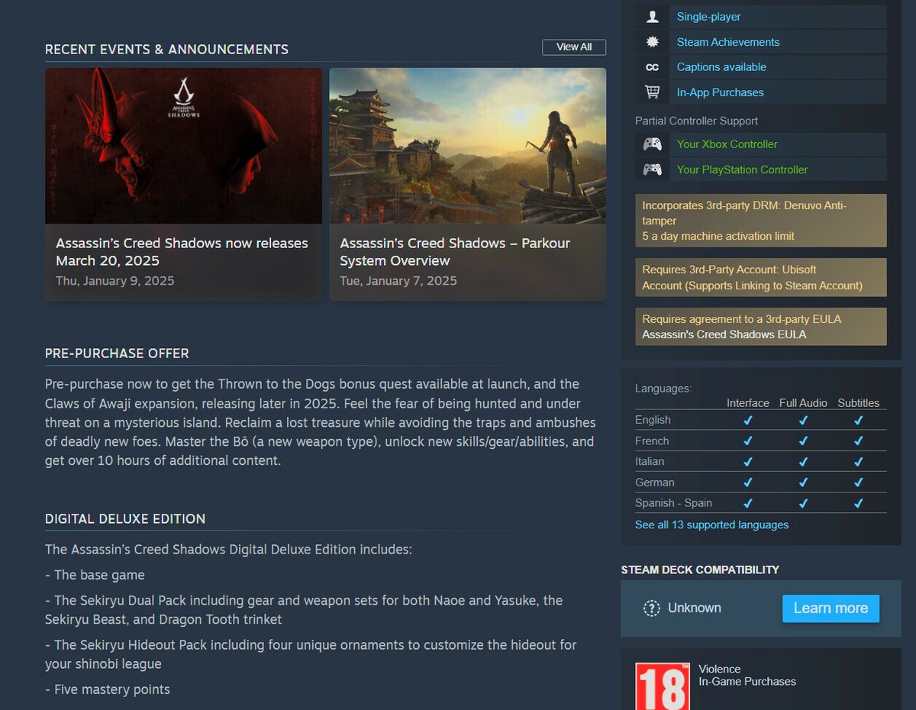Click the '- Five mastery points' list line
Screen dimensions: 916x710
(108, 689)
